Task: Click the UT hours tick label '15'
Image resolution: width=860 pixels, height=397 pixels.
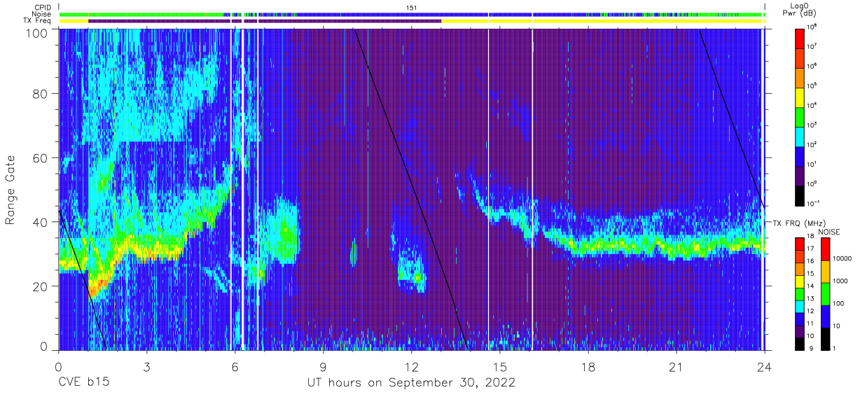Action: pyautogui.click(x=499, y=366)
